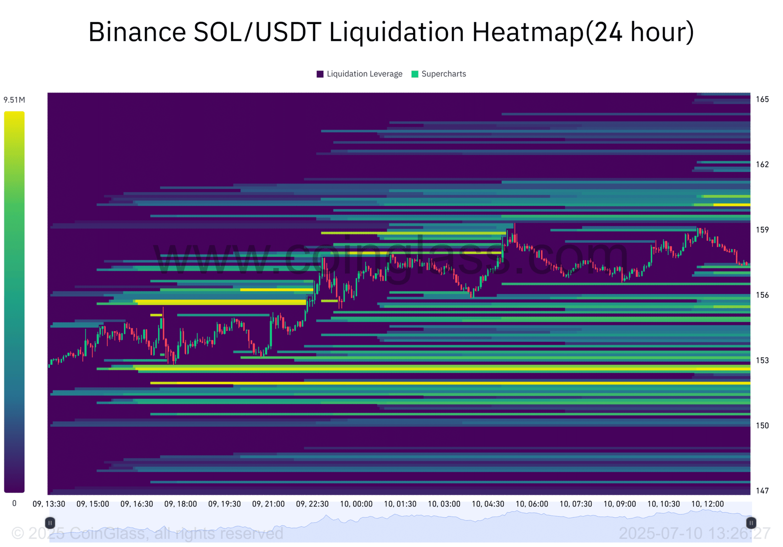Screen dimensions: 783x547
Task: Click the 10, 00:00 time axis label
Action: 356,503
